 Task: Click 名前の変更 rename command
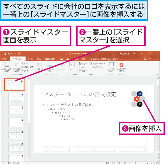click(x=27, y=67)
